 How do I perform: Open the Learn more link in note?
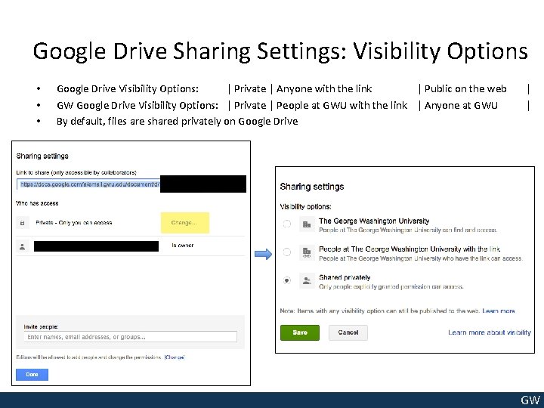point(499,311)
